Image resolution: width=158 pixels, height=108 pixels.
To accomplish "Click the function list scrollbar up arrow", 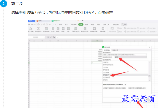I will [x=149, y=62].
